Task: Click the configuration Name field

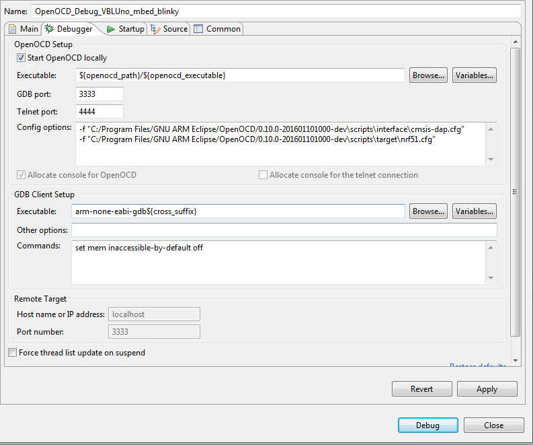Action: click(276, 11)
